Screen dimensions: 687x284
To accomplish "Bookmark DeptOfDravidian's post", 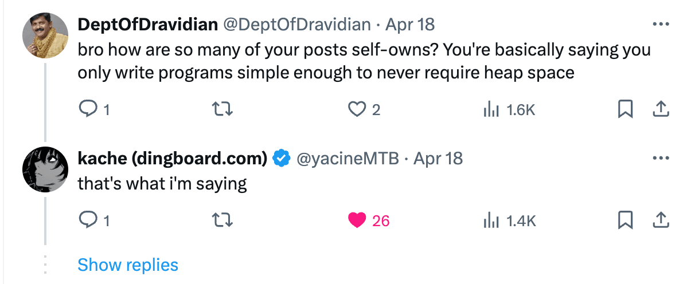I will [625, 109].
